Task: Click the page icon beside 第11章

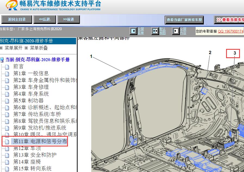Action: (x=7, y=142)
